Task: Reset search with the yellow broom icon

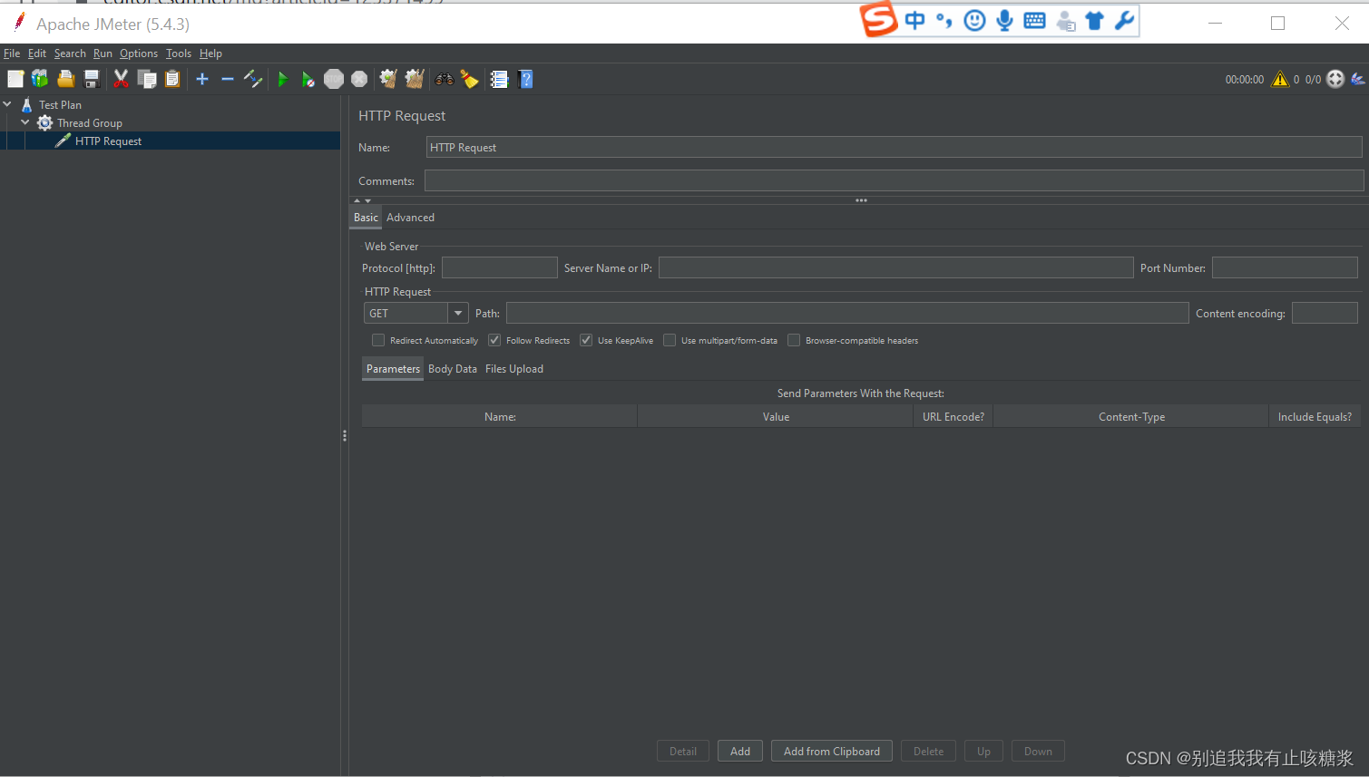Action: point(470,80)
